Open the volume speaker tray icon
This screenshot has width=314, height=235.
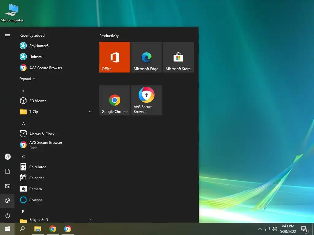tap(274, 229)
